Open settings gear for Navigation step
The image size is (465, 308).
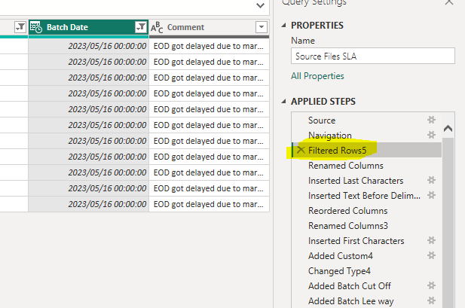431,135
